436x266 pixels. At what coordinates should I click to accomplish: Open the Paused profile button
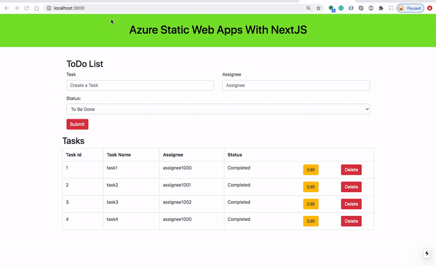[410, 8]
